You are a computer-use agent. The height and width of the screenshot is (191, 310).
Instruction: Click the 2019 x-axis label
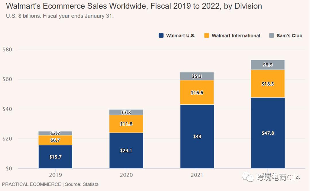[x=55, y=175]
